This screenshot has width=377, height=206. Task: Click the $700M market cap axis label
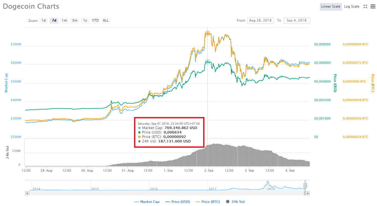pyautogui.click(x=16, y=45)
